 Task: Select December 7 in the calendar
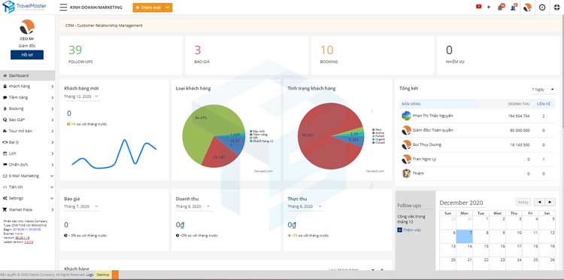point(465,237)
